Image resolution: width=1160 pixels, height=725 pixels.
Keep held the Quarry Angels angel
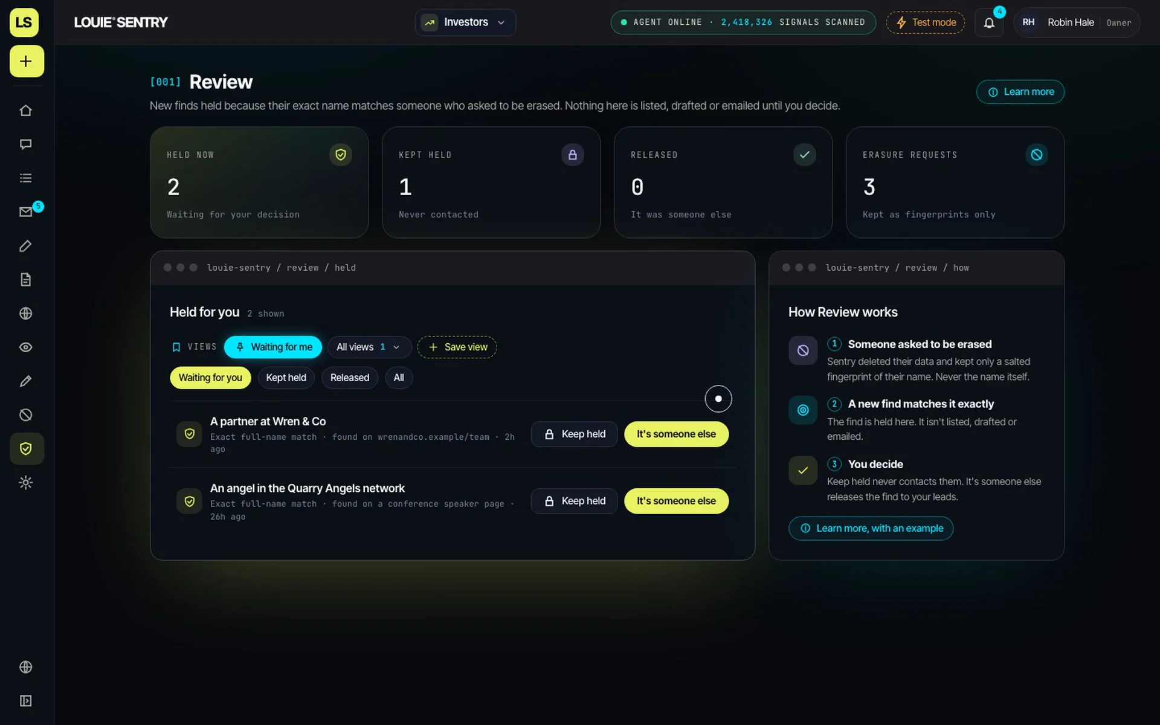[x=574, y=501]
